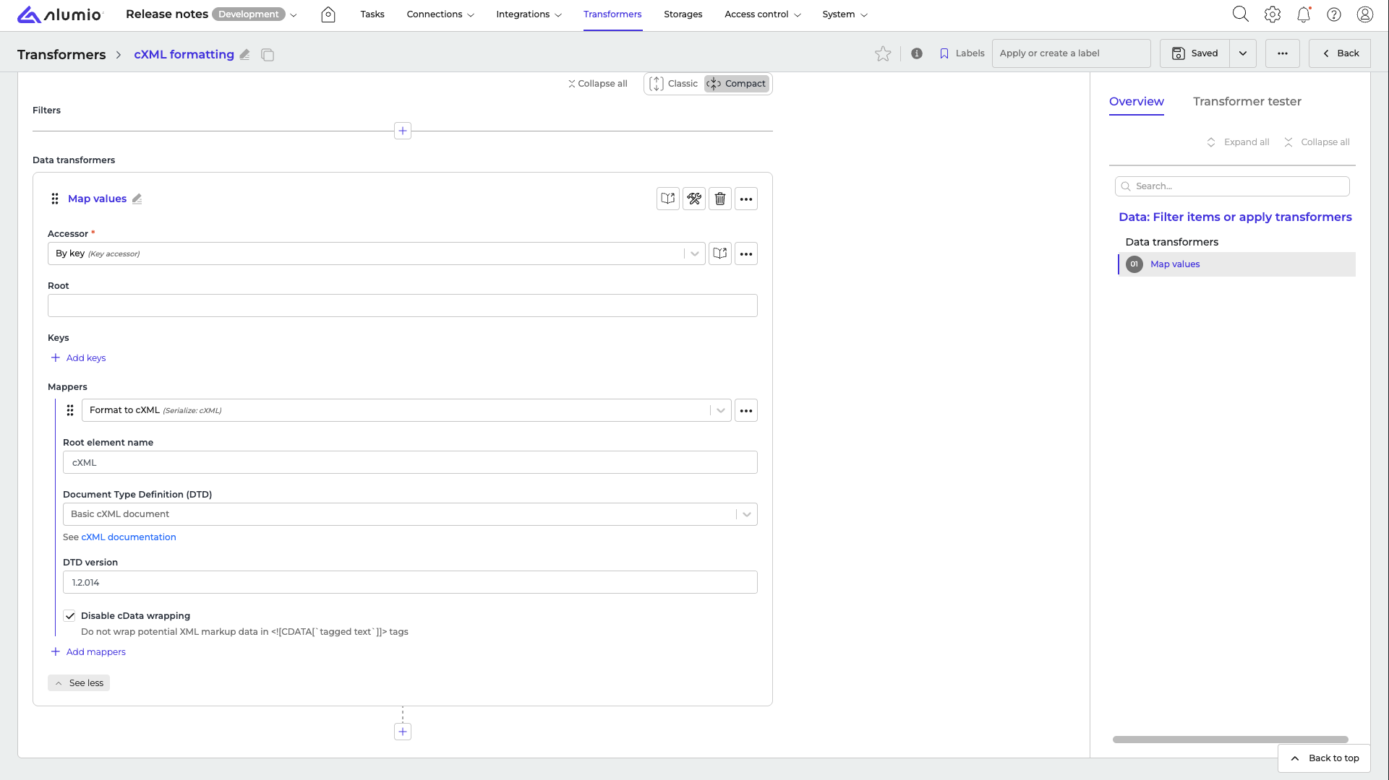The height and width of the screenshot is (780, 1389).
Task: Open Map values documentation book icon
Action: point(668,199)
